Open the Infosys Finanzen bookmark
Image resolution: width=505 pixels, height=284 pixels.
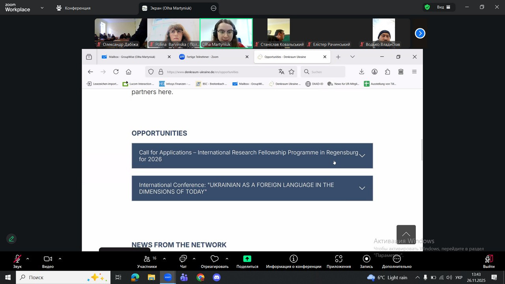pos(175,84)
